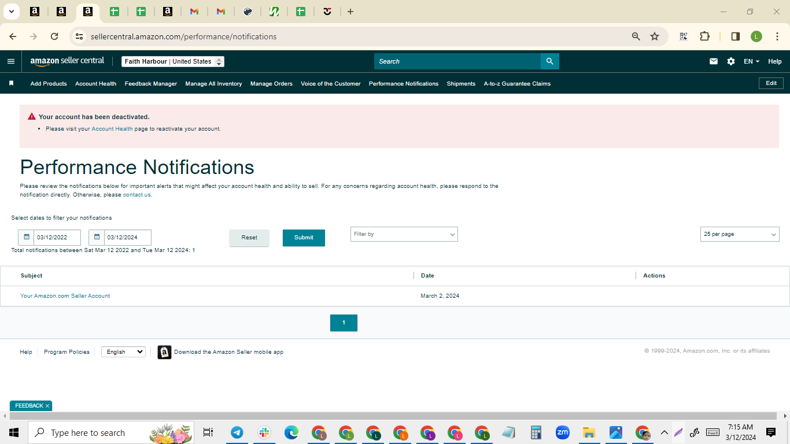The image size is (790, 444).
Task: Open the mail messages envelope icon
Action: click(x=714, y=61)
